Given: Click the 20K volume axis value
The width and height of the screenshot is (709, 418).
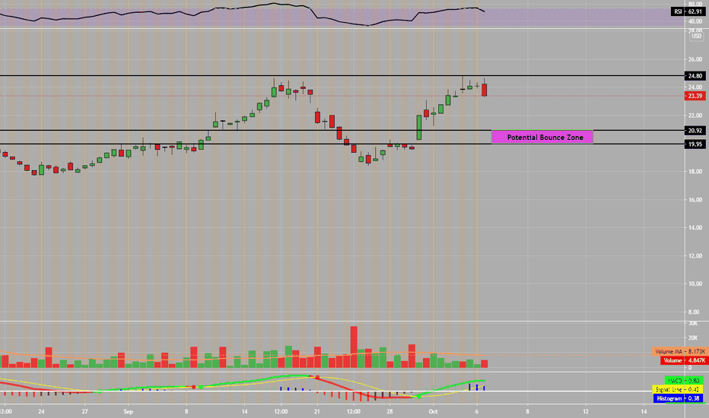Looking at the screenshot, I should (x=693, y=338).
